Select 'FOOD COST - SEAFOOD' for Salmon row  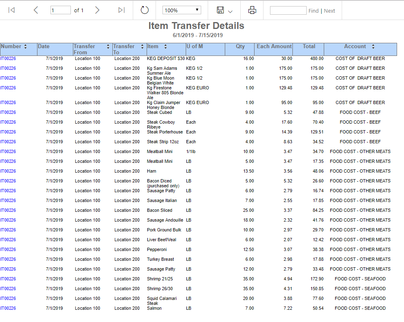point(360,308)
